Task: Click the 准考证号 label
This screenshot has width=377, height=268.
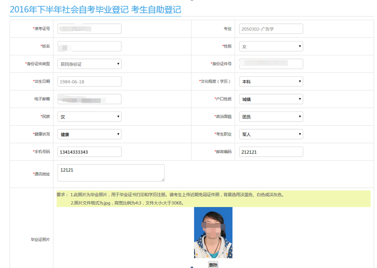Action: pos(42,28)
